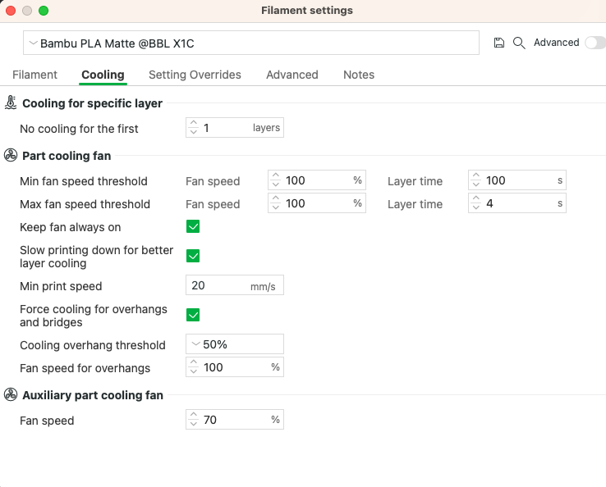The height and width of the screenshot is (487, 606).
Task: Uncheck Force cooling for overhangs and bridges
Action: [x=193, y=315]
